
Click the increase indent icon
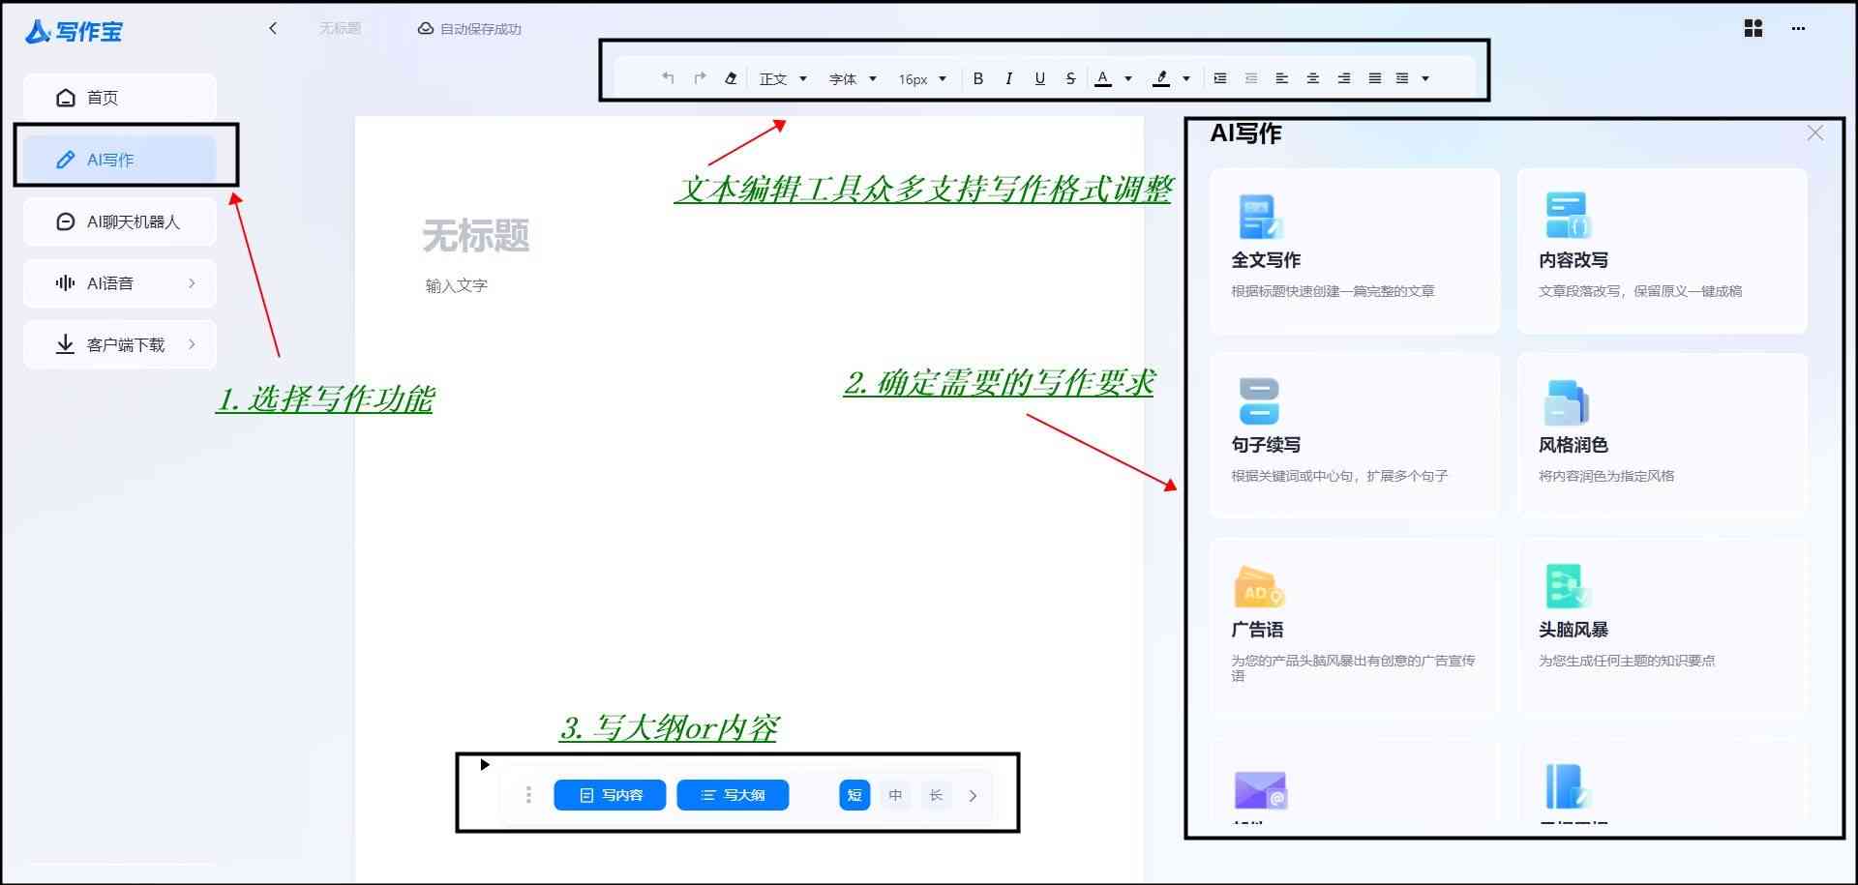(x=1220, y=78)
